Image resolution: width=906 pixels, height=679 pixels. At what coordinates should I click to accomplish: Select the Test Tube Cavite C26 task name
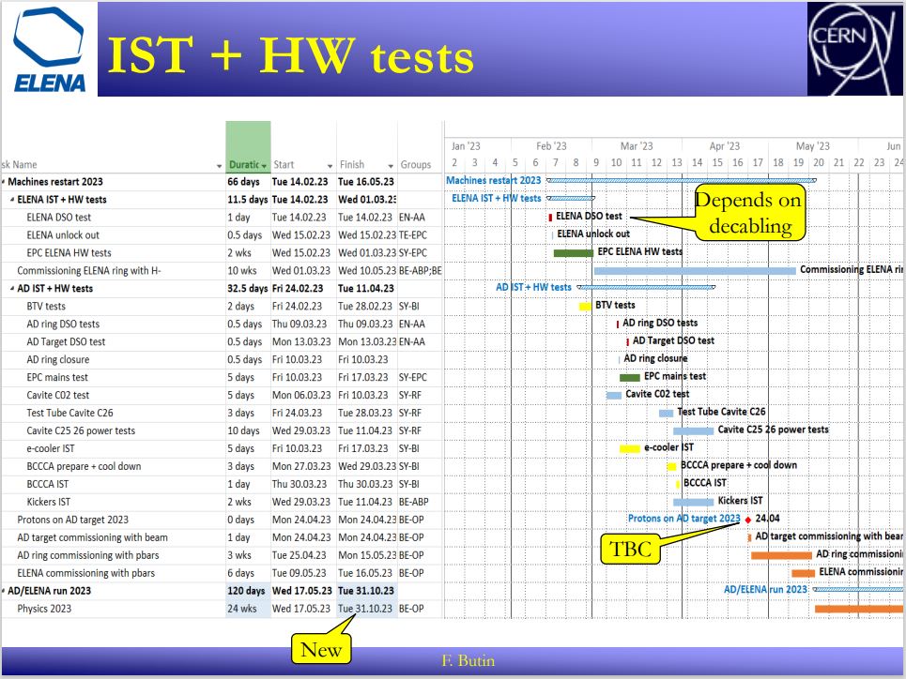69,414
